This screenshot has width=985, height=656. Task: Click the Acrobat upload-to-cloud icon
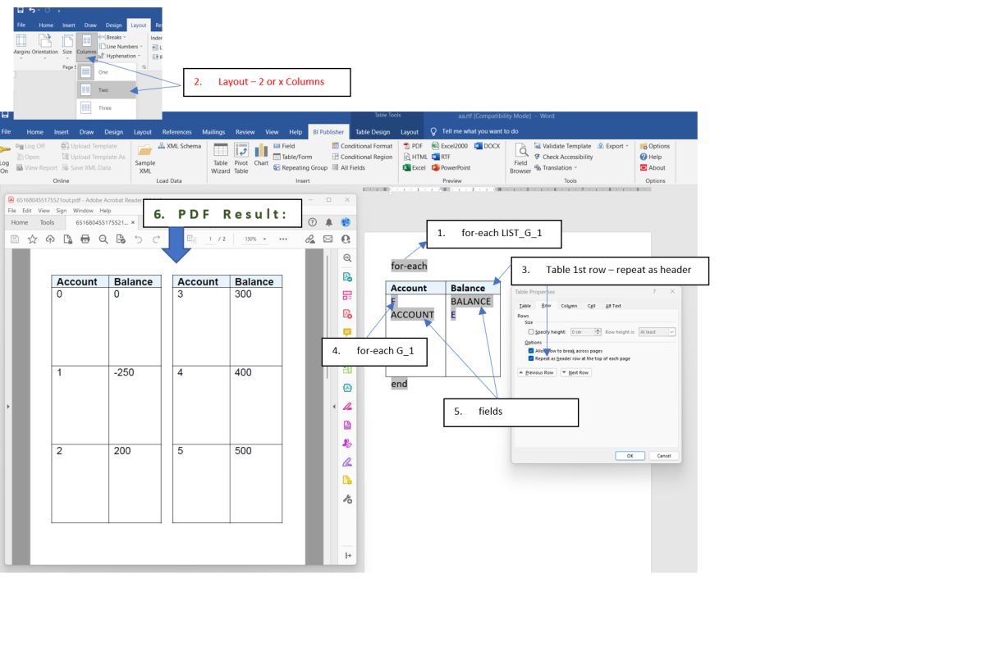tap(50, 239)
